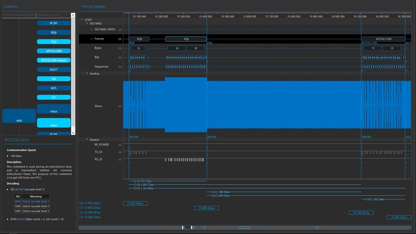Click eye icon for ISO14443-APDU row
The width and height of the screenshot is (416, 234).
(x=120, y=30)
